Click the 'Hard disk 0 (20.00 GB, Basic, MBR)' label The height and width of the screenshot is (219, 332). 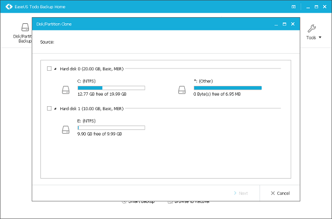(x=92, y=69)
